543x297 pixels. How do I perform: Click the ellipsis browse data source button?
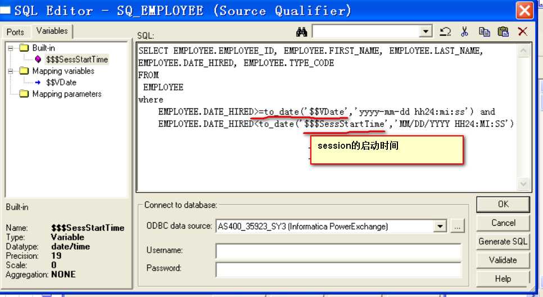[x=458, y=227]
